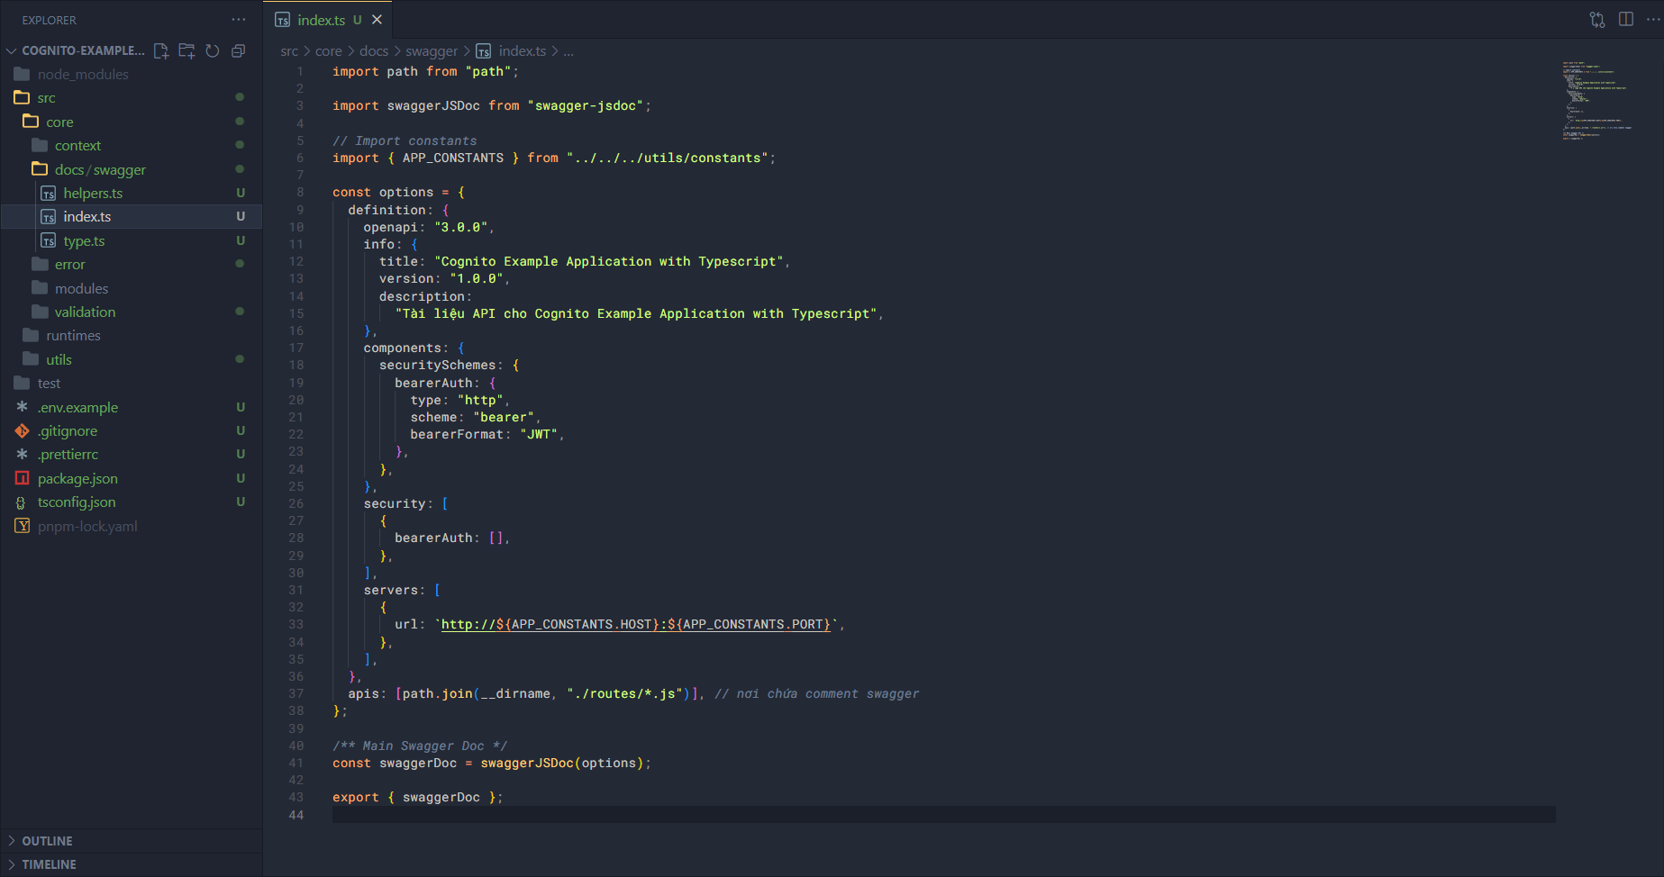The image size is (1664, 877).
Task: Collapse the COGNITO-EXAMPLE project root
Action: point(12,51)
